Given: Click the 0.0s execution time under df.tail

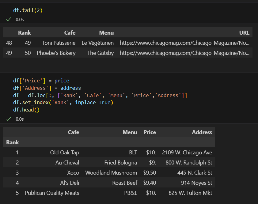Looking at the screenshot, I should [x=20, y=20].
